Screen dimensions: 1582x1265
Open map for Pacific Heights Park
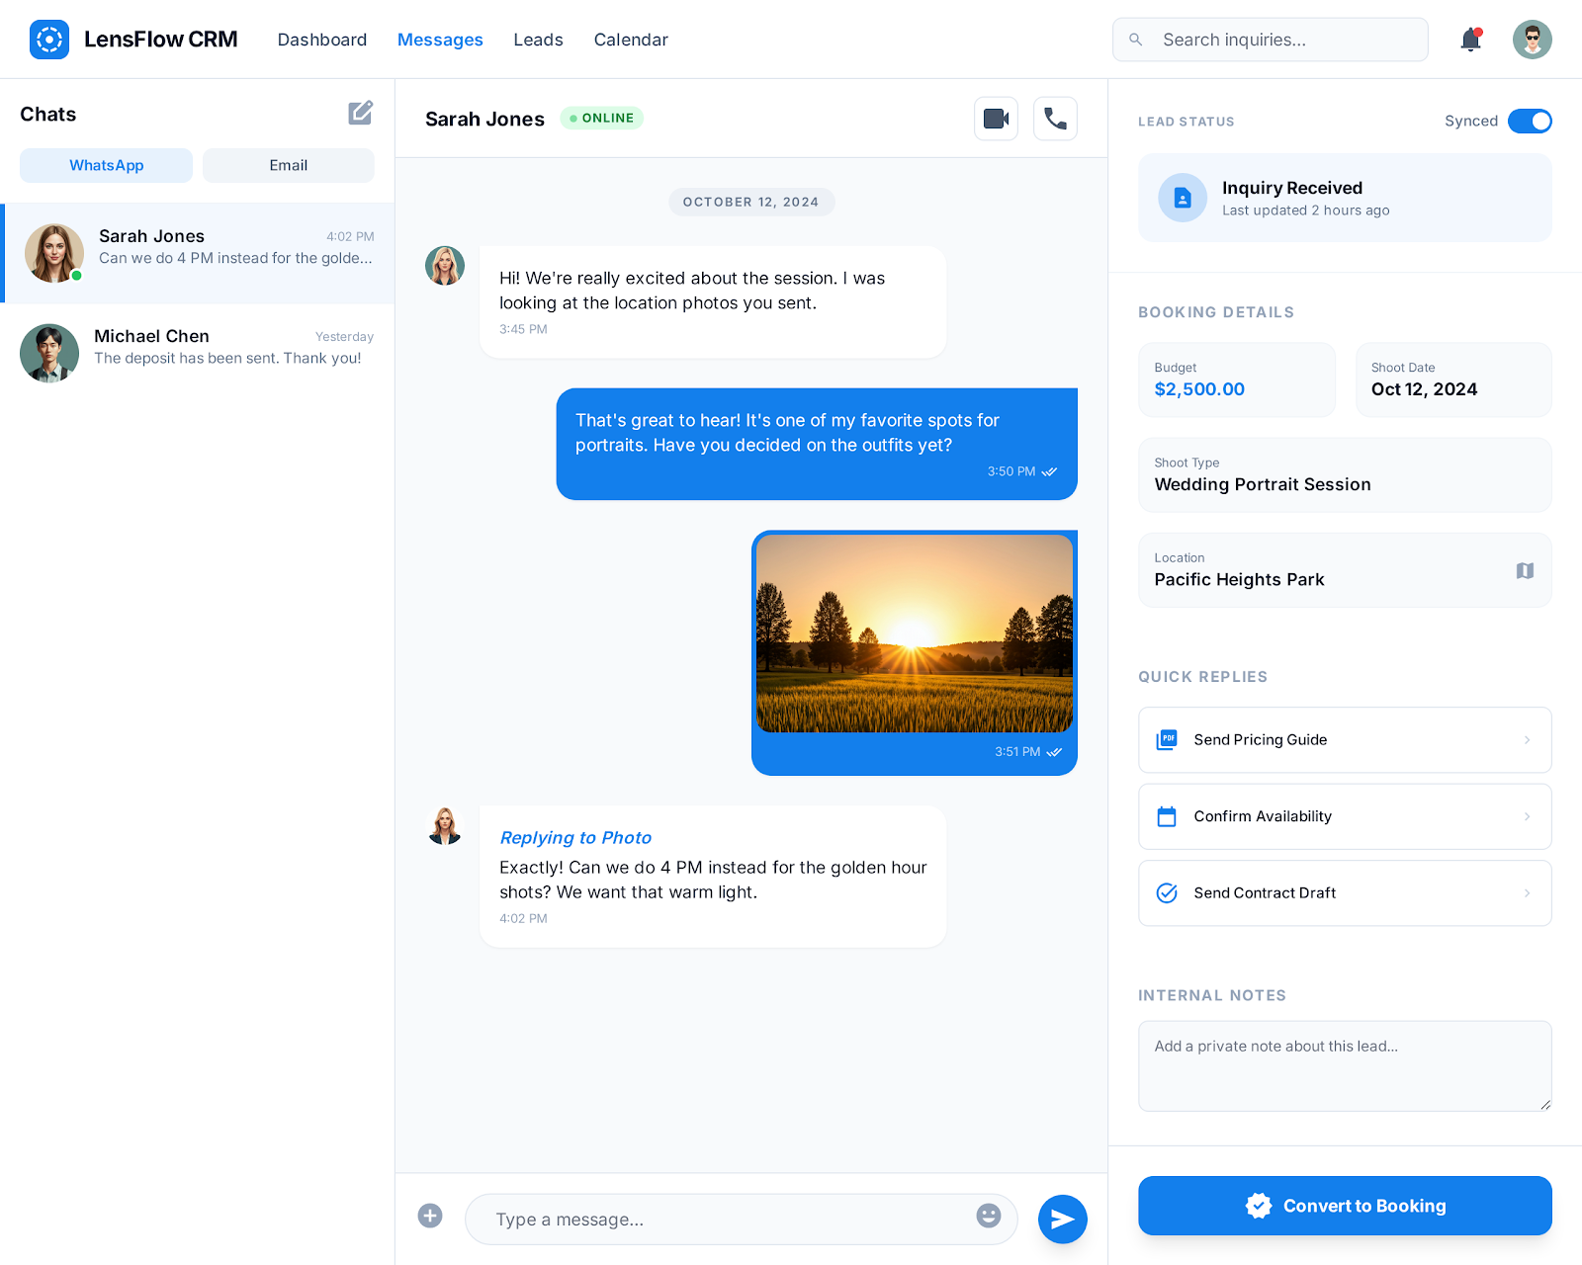1525,570
